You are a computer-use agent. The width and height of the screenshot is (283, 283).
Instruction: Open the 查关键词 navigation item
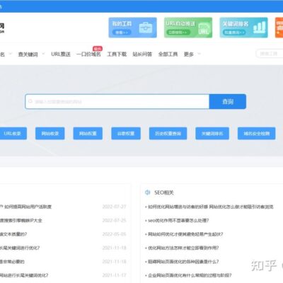tap(28, 54)
